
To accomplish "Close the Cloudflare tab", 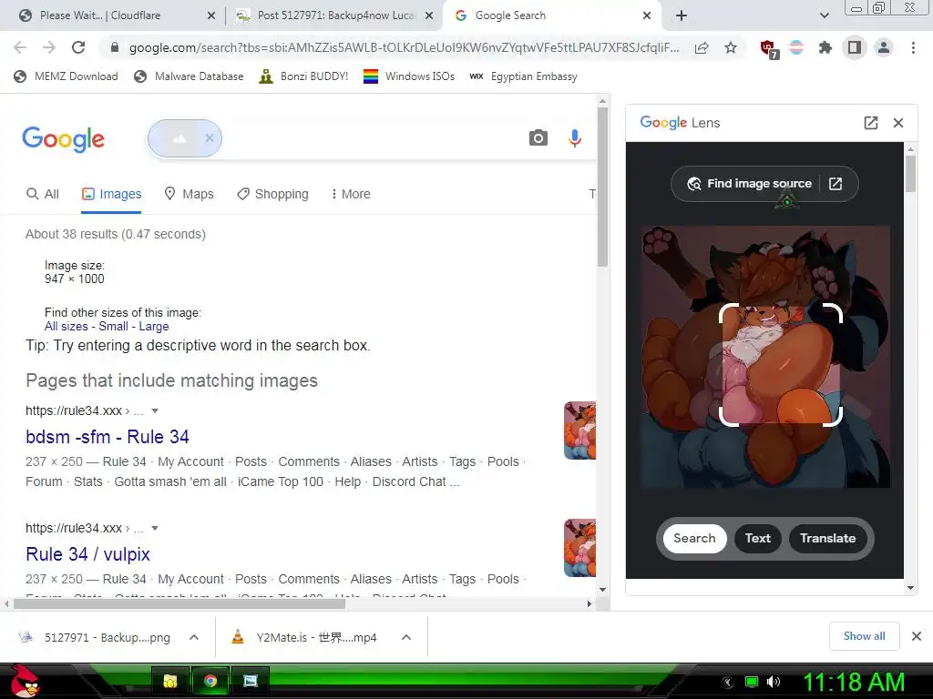I will (211, 15).
